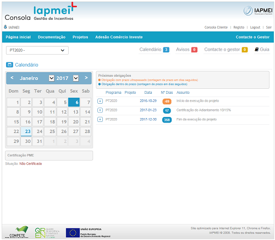Image resolution: width=275 pixels, height=240 pixels.
Task: Open the 2017 year dropdown
Action: (76, 78)
